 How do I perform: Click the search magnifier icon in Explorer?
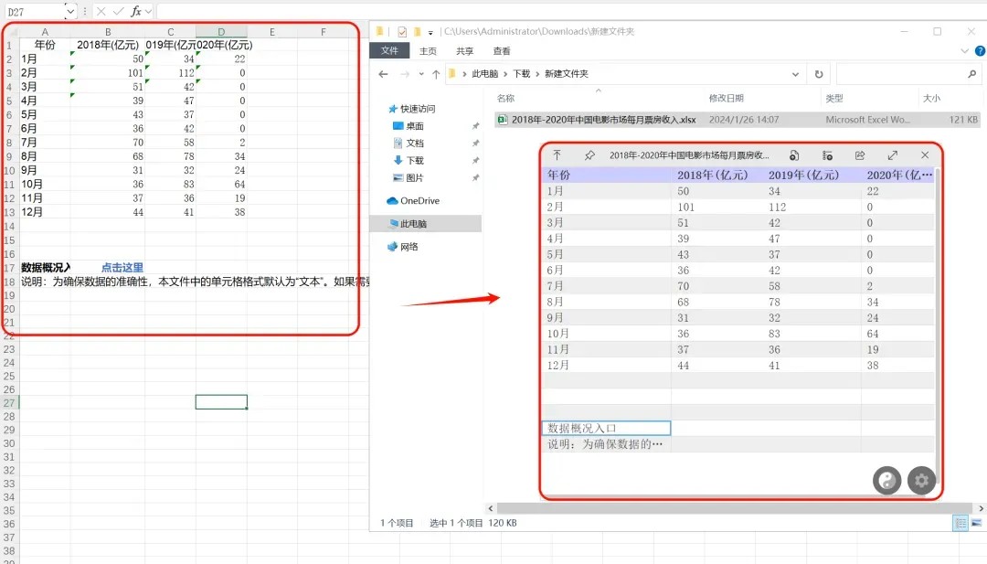pos(971,74)
